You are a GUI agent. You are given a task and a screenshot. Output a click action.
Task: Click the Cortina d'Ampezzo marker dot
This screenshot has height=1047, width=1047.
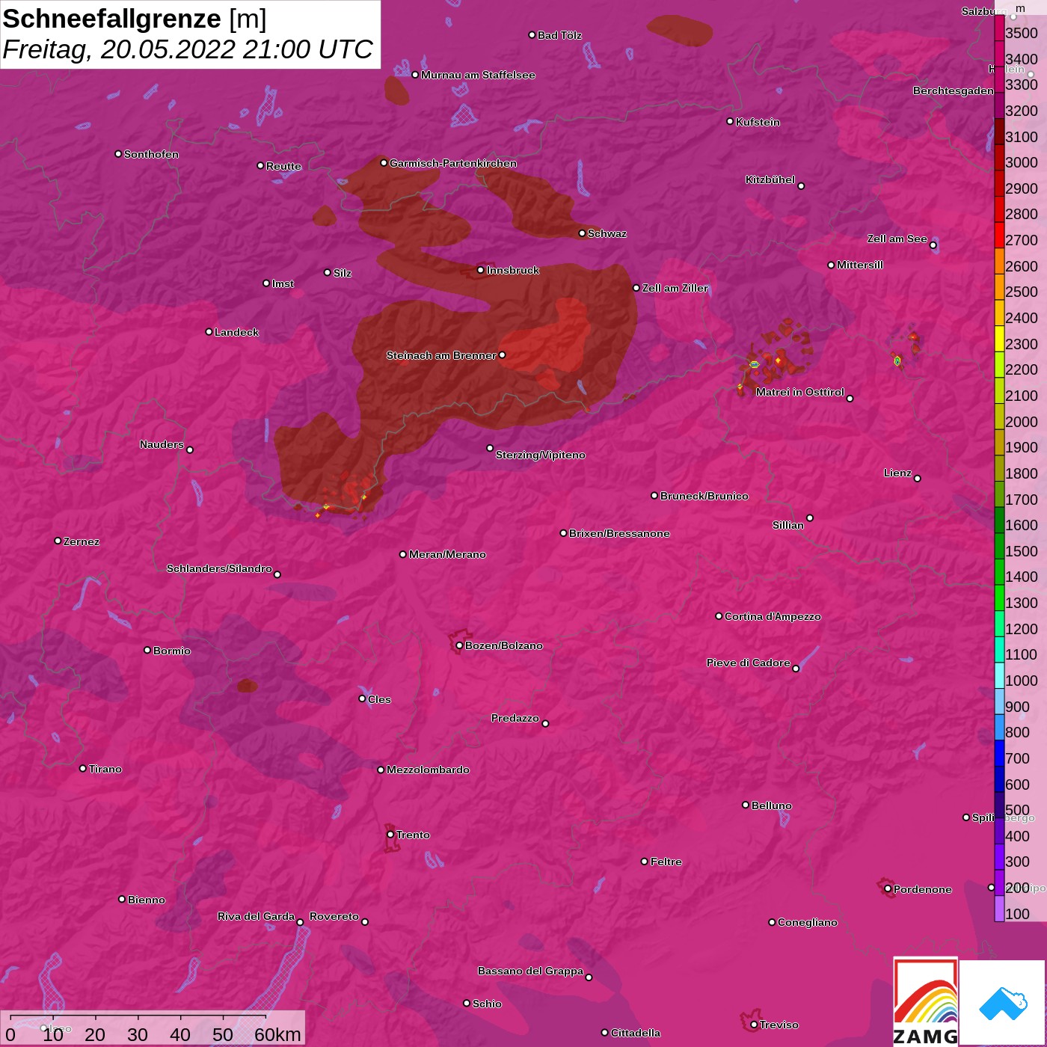(719, 616)
